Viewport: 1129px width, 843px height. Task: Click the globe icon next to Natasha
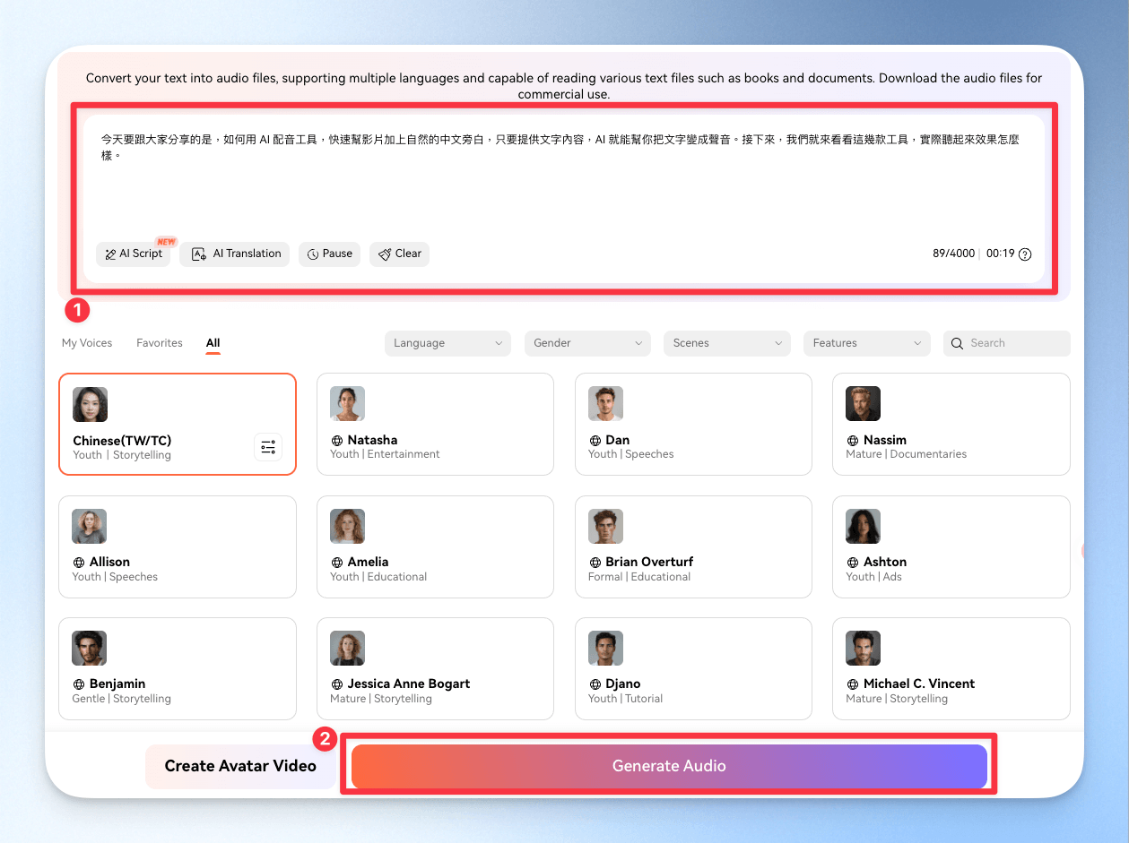click(x=336, y=441)
